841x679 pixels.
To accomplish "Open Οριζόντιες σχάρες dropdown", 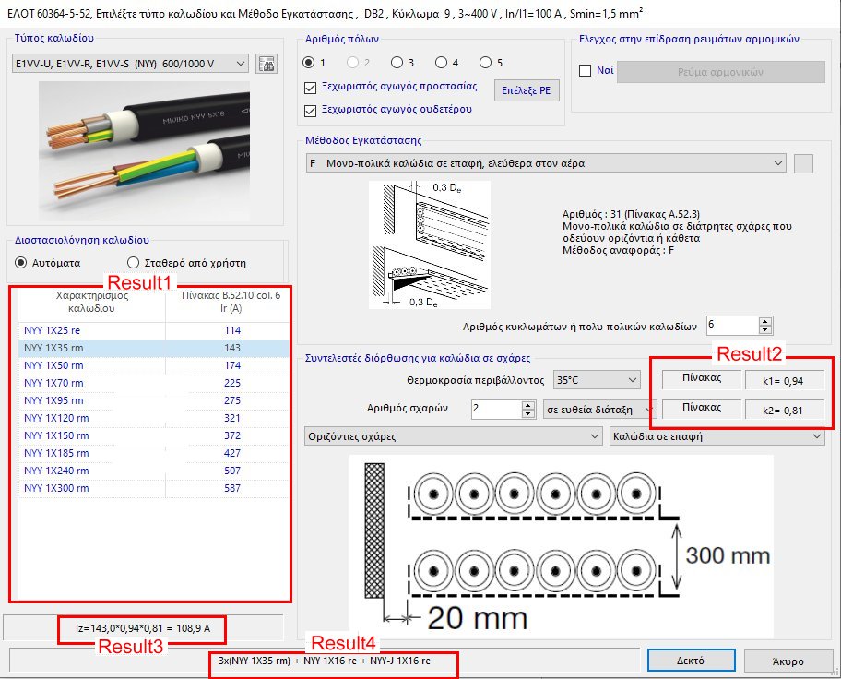I will pos(453,436).
